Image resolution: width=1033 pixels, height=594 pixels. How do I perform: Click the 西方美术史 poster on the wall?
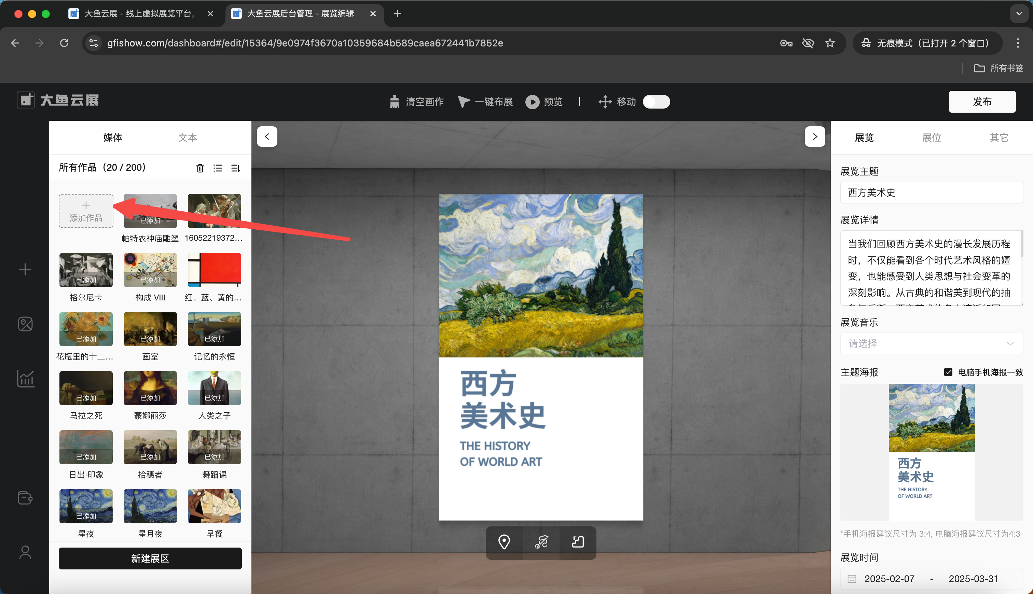click(x=541, y=357)
